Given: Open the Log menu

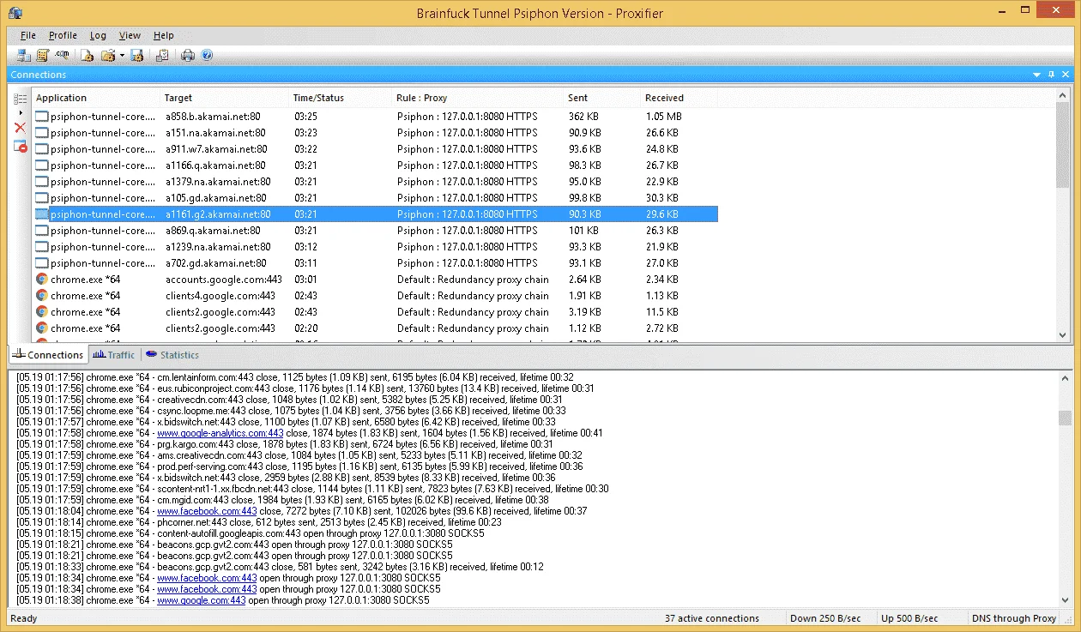Looking at the screenshot, I should (x=99, y=35).
